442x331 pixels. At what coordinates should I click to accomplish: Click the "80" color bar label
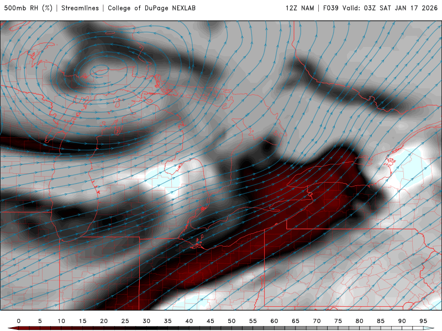359,321
